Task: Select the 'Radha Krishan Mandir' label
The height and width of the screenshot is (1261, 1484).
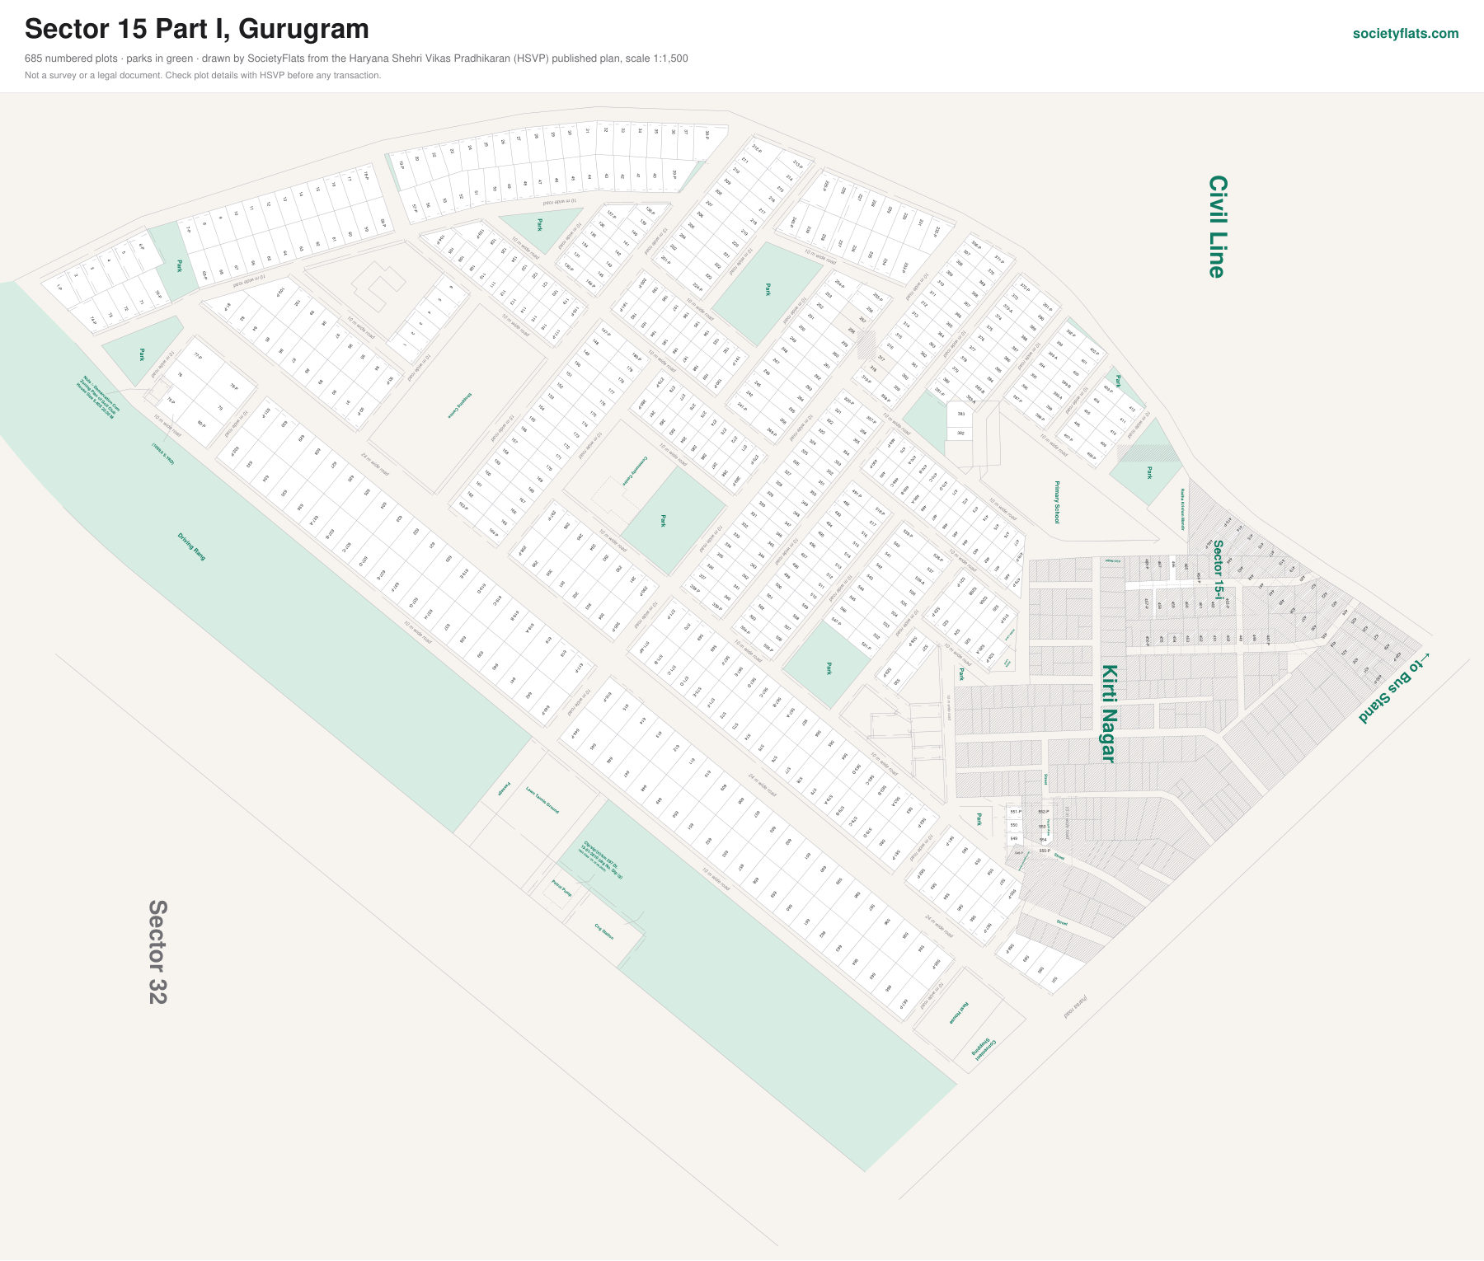Action: 1182,509
